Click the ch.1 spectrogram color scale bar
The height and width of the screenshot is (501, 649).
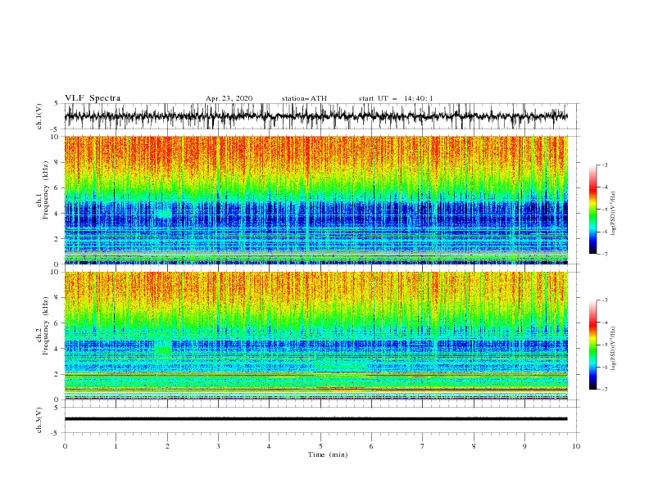point(592,210)
